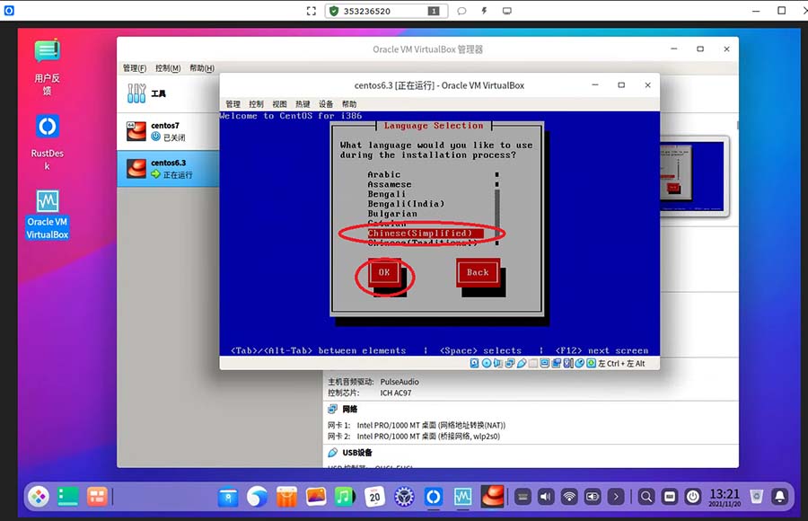Select Bulgarian in the language list
The width and height of the screenshot is (808, 521).
[x=392, y=214]
